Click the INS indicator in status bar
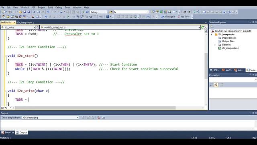The image size is (257, 145). point(254,138)
